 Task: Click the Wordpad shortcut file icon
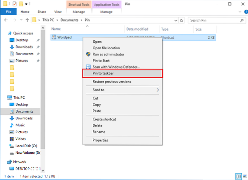coord(54,37)
